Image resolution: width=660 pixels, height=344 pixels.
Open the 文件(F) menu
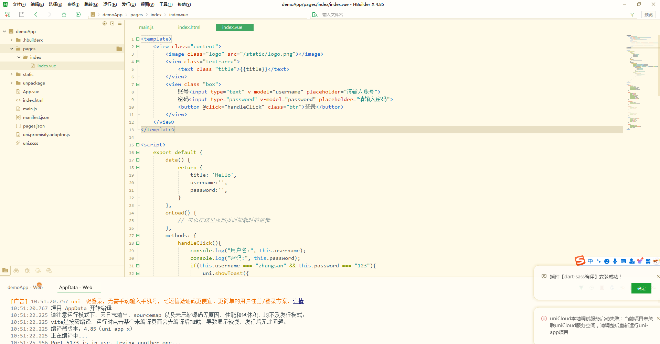19,4
